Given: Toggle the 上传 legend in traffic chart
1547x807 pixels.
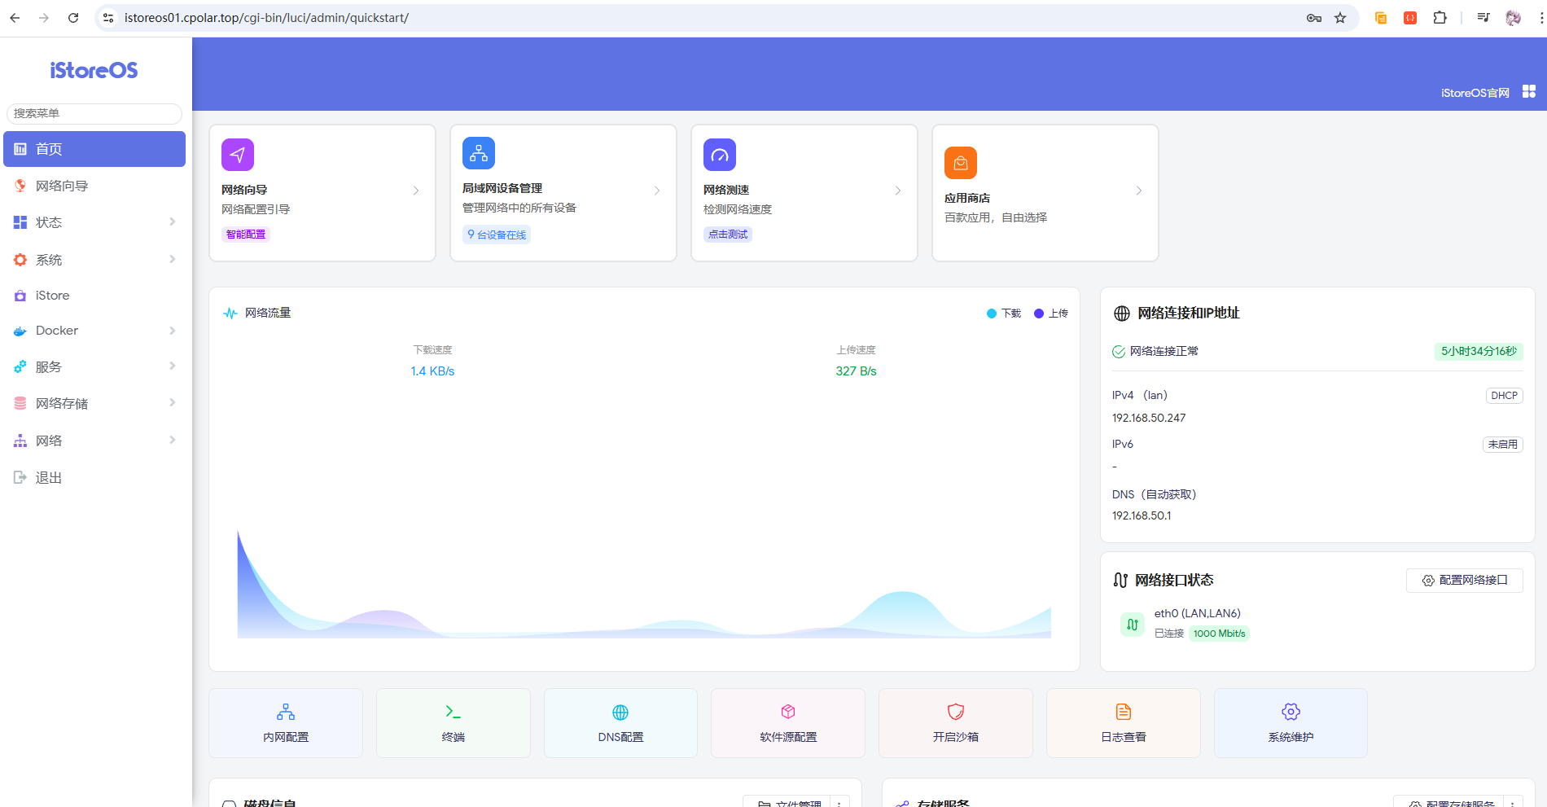Looking at the screenshot, I should [1051, 314].
